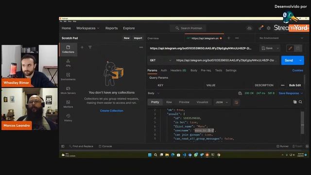311x175 pixels.
Task: Click the New button in Scratch Pad
Action: [126, 38]
